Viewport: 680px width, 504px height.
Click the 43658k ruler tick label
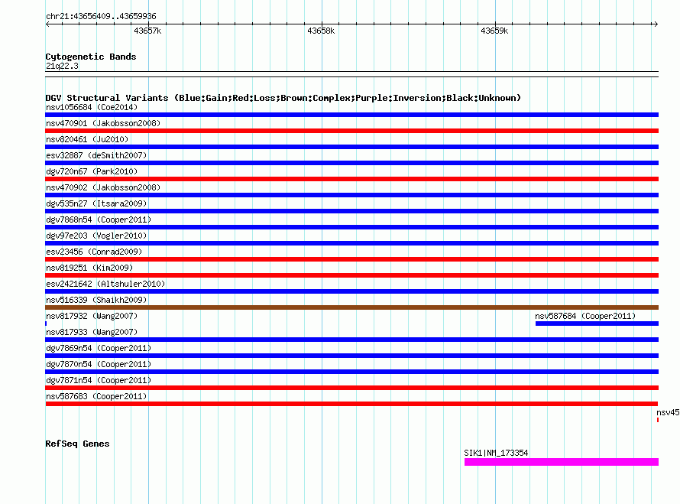coord(321,31)
